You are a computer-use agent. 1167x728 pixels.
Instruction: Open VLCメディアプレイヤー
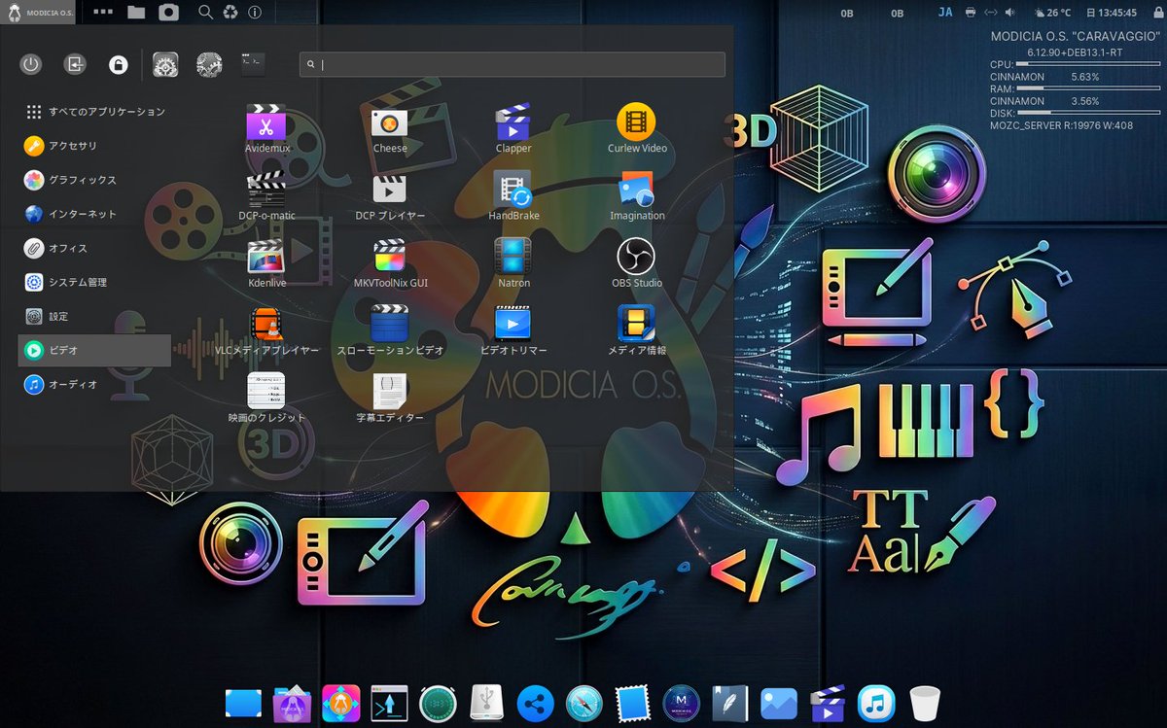(266, 330)
